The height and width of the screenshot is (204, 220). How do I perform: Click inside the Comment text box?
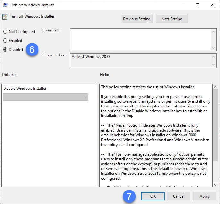(140, 40)
